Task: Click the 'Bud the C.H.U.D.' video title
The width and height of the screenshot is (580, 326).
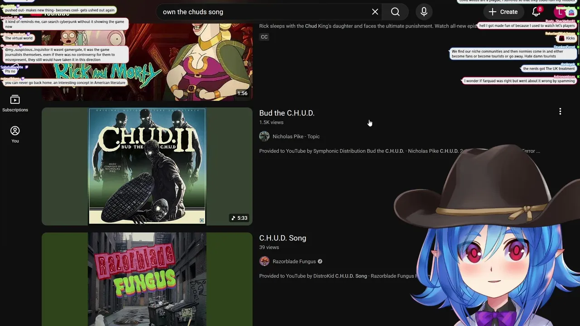Action: 287,113
